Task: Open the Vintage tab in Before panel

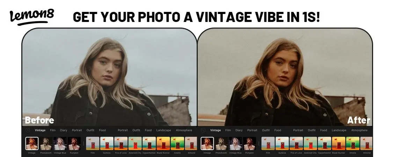Action: coord(40,130)
